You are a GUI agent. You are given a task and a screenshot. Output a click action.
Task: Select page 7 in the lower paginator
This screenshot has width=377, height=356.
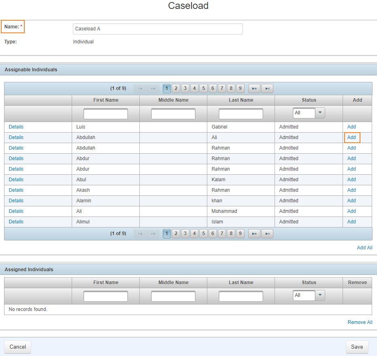coord(222,234)
